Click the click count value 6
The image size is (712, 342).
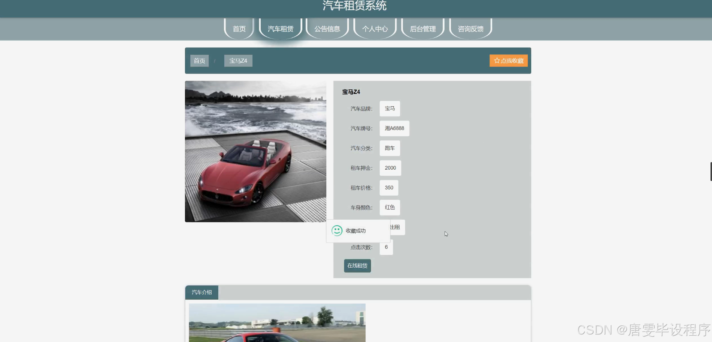[x=386, y=247]
